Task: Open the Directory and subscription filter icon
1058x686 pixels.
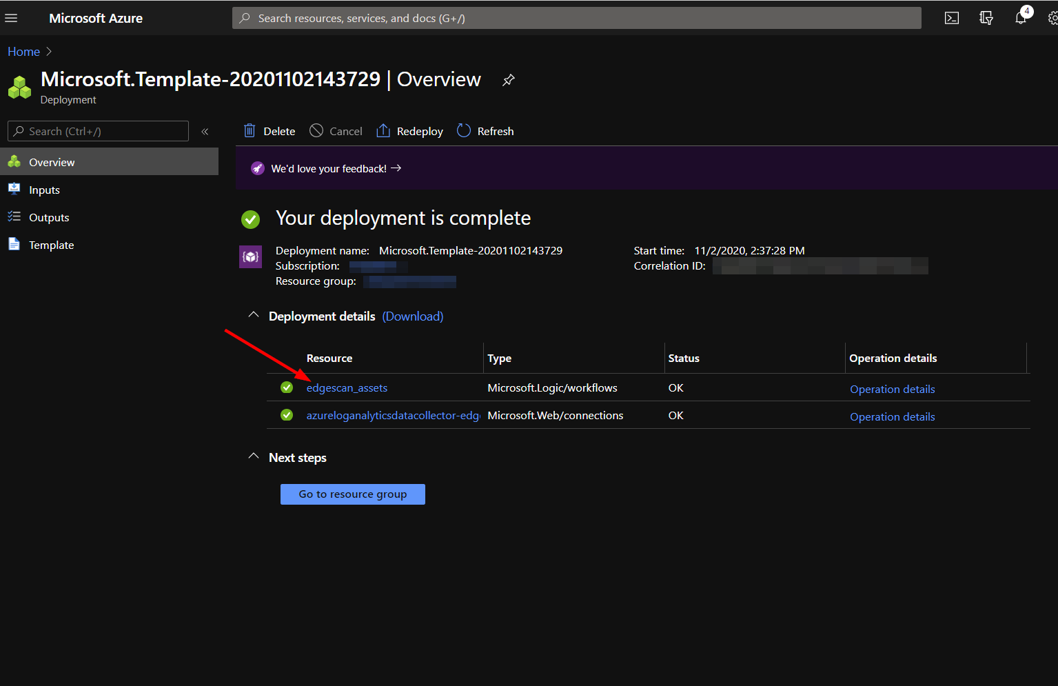Action: (x=986, y=18)
